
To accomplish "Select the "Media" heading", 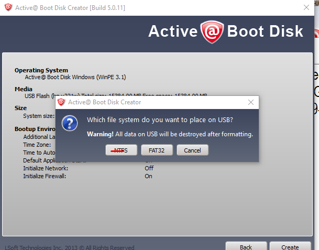I will 24,89.
